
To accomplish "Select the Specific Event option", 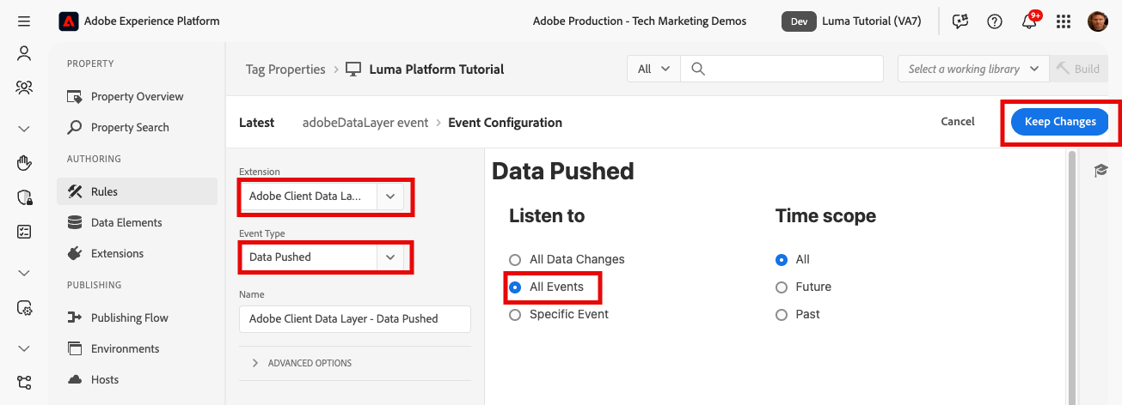I will (x=515, y=314).
